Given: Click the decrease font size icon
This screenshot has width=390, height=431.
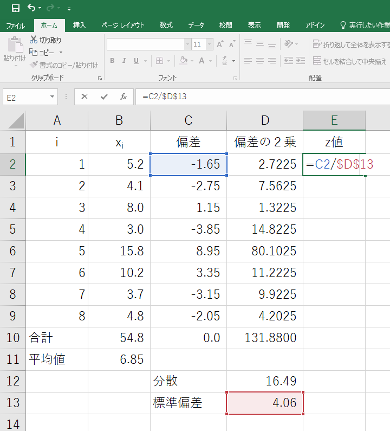Looking at the screenshot, I should (232, 44).
